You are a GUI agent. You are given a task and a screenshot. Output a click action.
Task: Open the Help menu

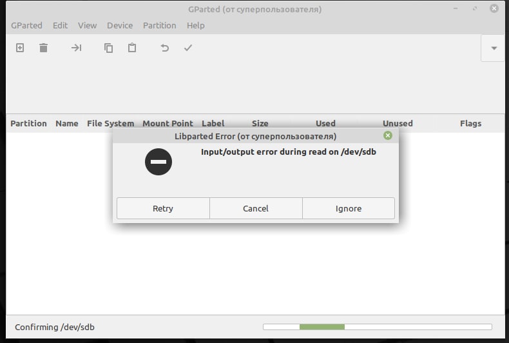[x=195, y=25]
